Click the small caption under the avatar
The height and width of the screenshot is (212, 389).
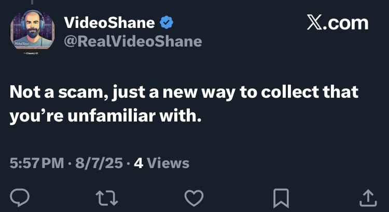pyautogui.click(x=31, y=53)
